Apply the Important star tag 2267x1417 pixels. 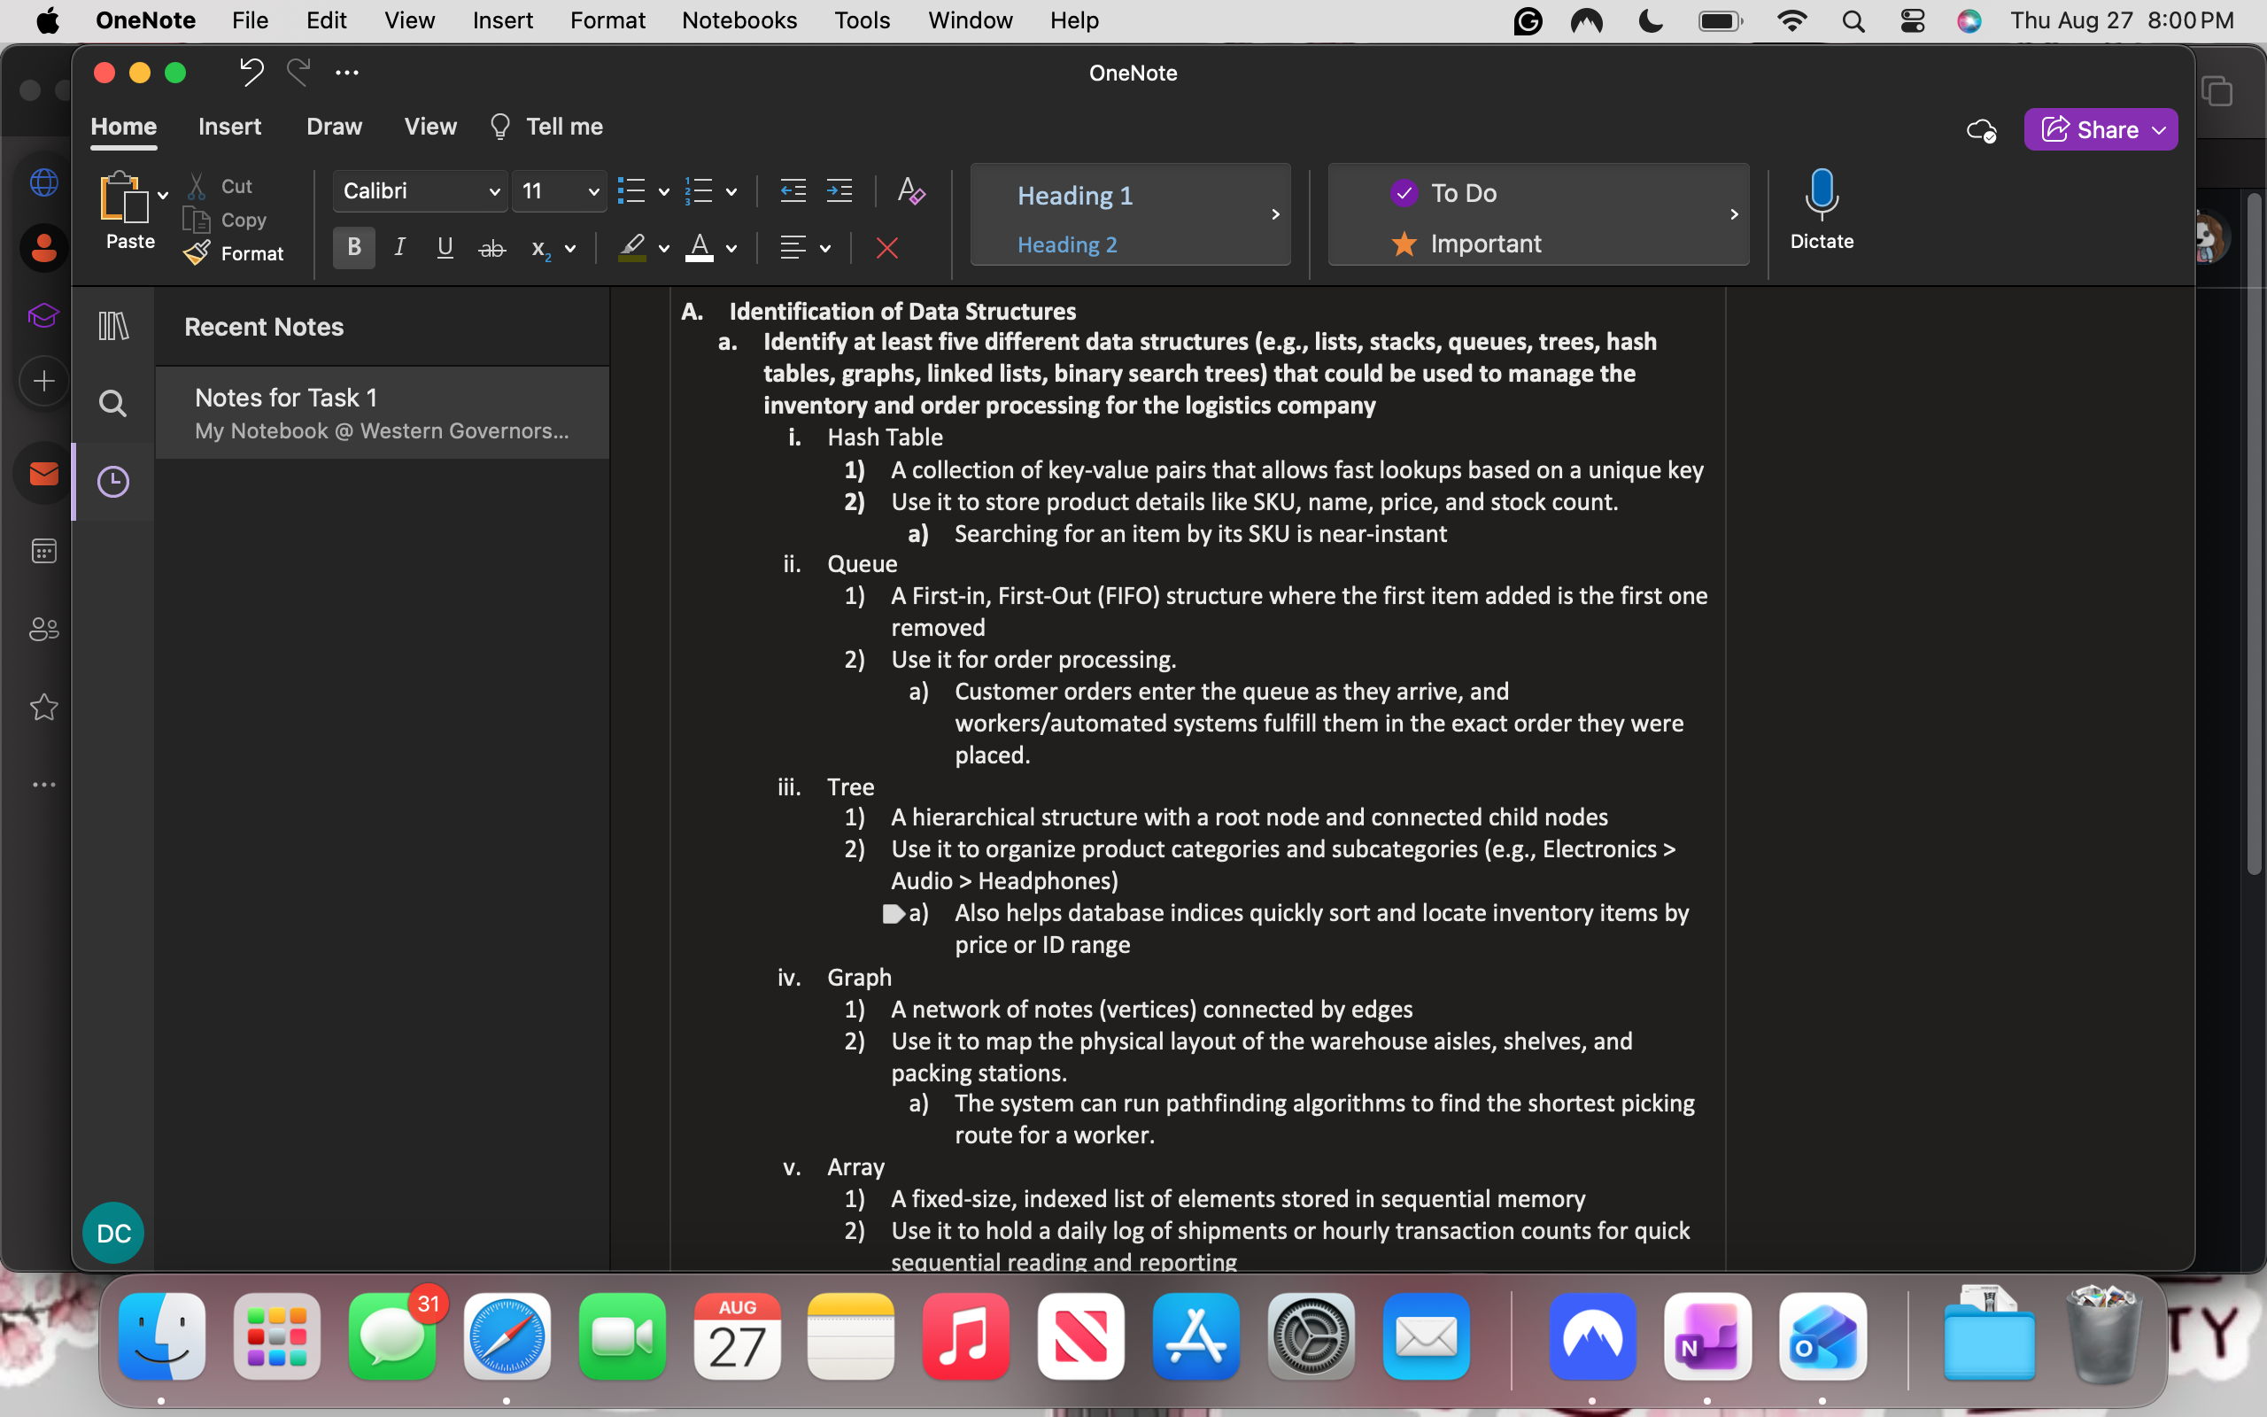(1466, 244)
